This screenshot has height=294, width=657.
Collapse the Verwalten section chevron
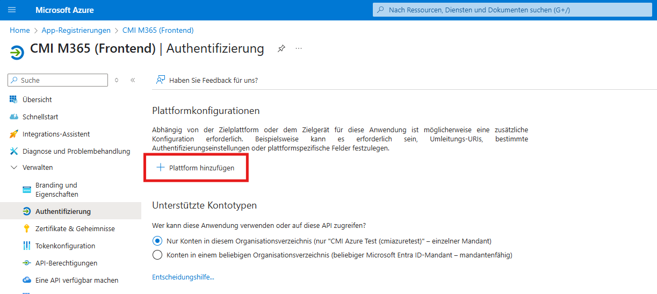point(13,167)
